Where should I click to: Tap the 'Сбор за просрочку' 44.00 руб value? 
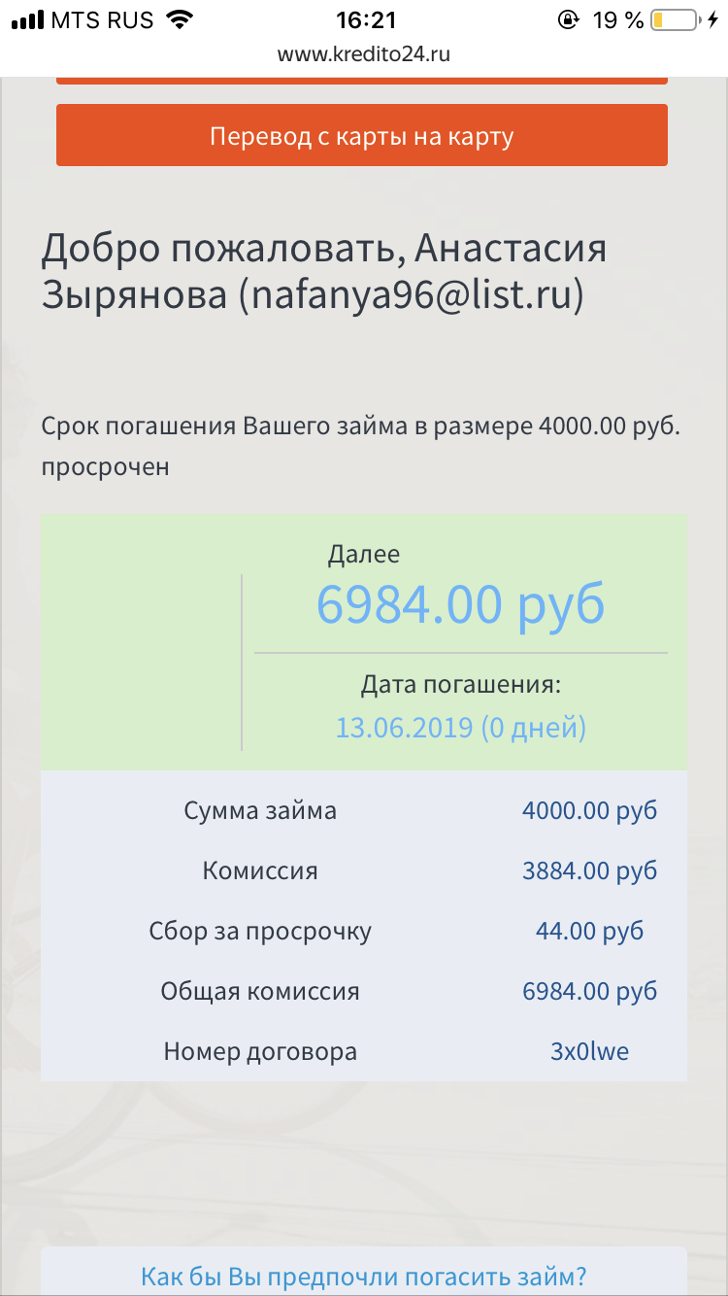coord(589,931)
